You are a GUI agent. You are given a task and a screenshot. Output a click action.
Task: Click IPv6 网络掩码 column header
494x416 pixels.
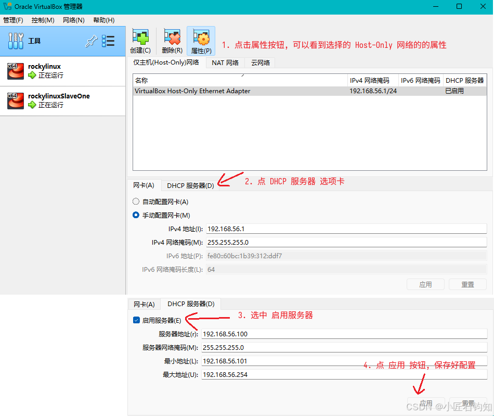[x=421, y=80]
